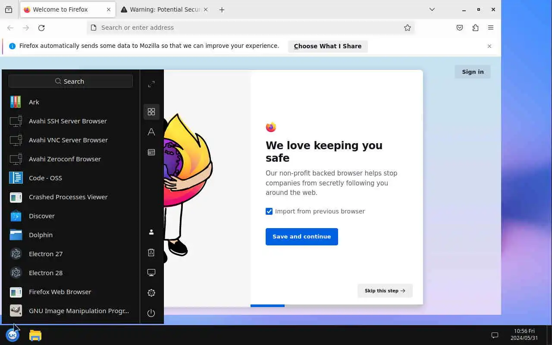Bookmark this page with the star icon
552x345 pixels.
(x=408, y=28)
